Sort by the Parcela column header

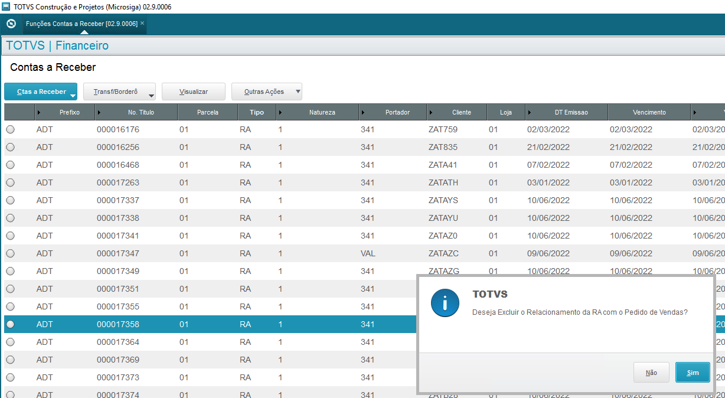click(x=208, y=112)
